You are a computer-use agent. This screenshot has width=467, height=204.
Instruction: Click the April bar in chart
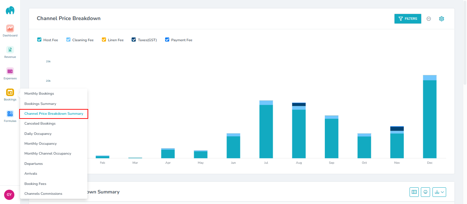click(168, 153)
